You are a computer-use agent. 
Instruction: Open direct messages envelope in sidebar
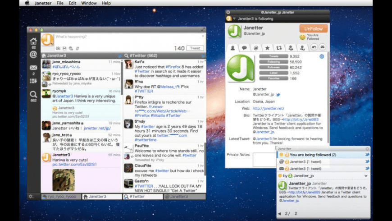tap(33, 68)
